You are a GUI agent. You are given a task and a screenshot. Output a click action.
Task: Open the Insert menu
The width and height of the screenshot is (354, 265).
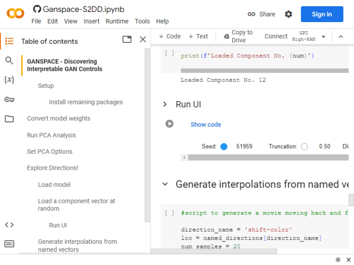(91, 21)
